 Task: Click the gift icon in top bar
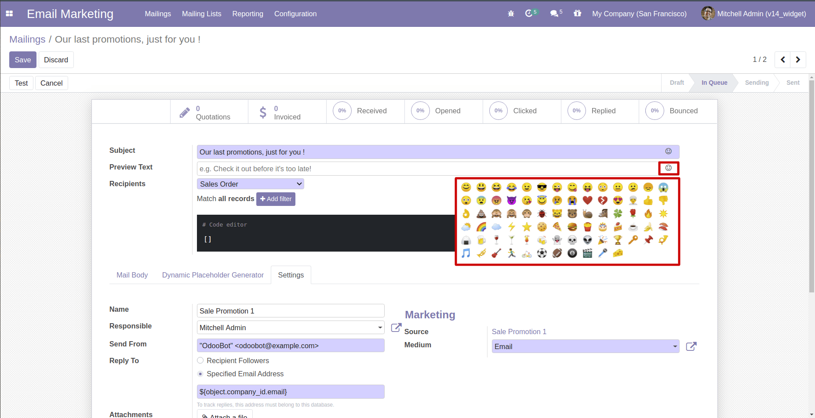coord(577,14)
